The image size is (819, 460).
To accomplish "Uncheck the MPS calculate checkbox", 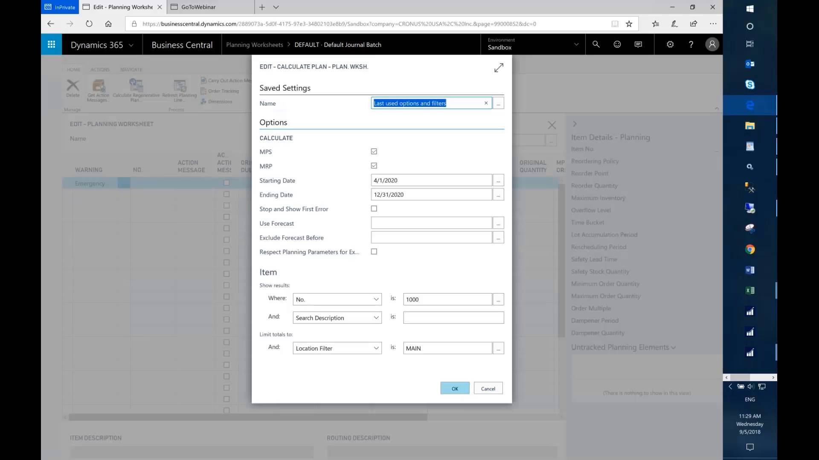I will coord(374,151).
